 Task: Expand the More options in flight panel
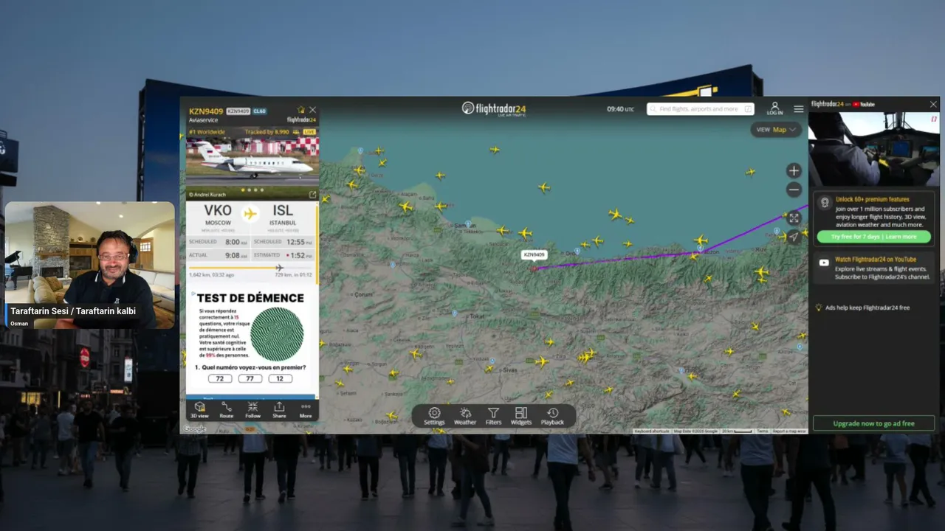306,410
